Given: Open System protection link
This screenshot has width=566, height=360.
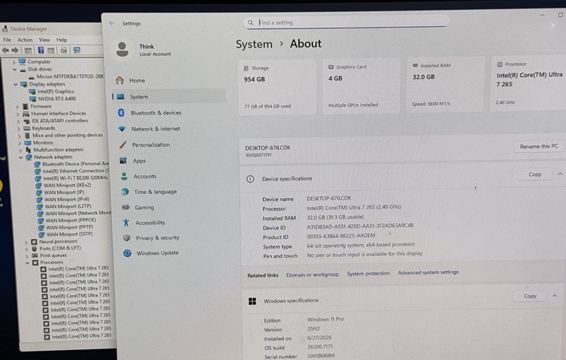Looking at the screenshot, I should click(x=368, y=274).
